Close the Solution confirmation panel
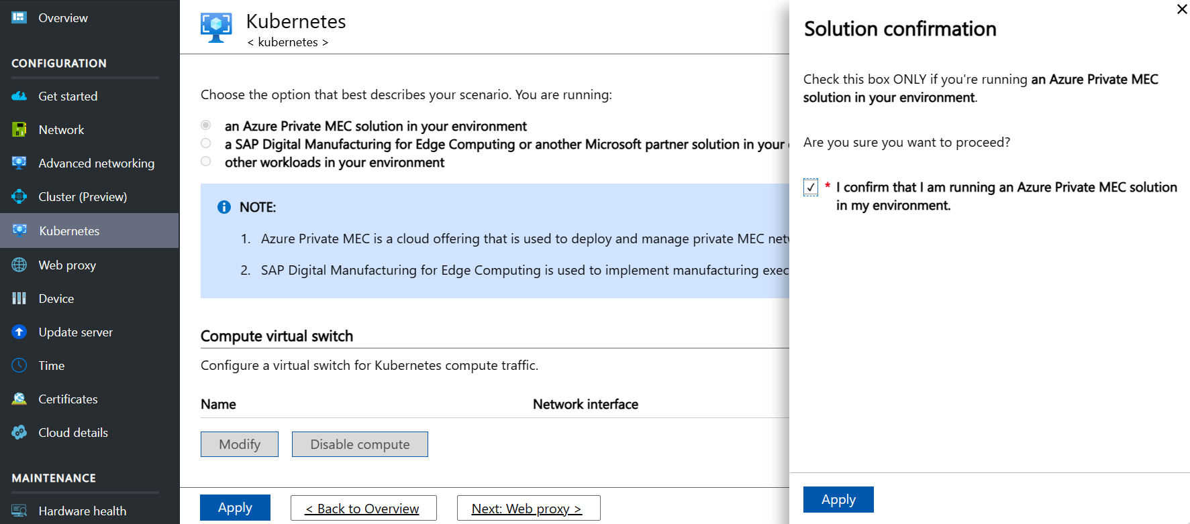 point(1182,9)
